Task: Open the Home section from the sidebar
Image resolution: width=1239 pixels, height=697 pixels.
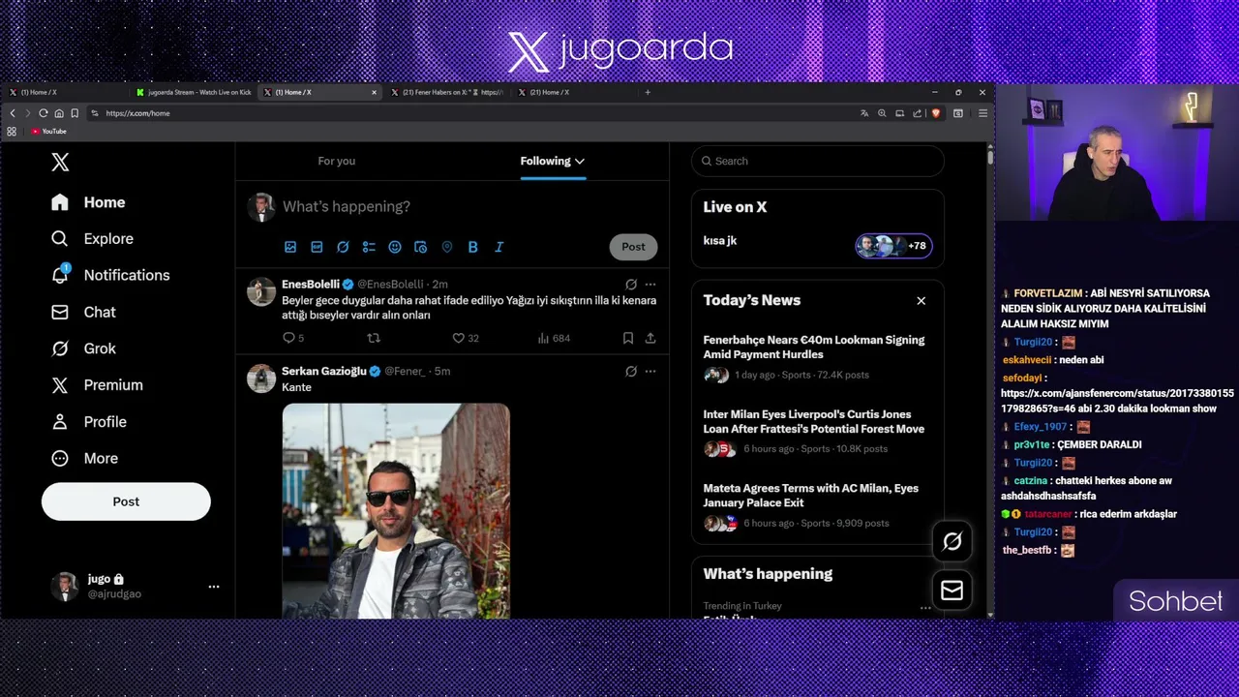Action: coord(89,202)
